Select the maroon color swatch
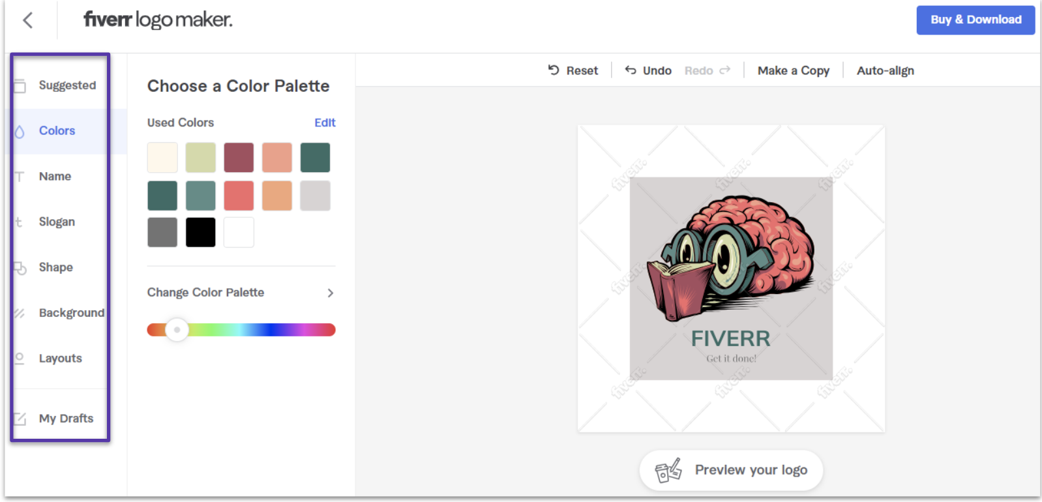Image resolution: width=1042 pixels, height=502 pixels. (239, 157)
